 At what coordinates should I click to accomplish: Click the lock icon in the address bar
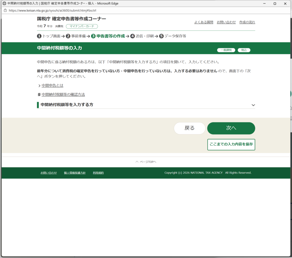pos(5,10)
